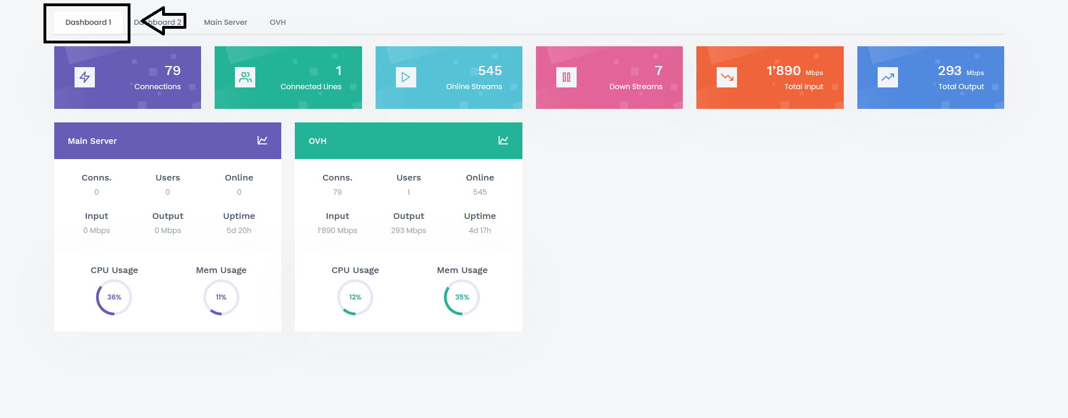This screenshot has width=1068, height=418.
Task: Click the Main Server panel header title
Action: point(92,141)
